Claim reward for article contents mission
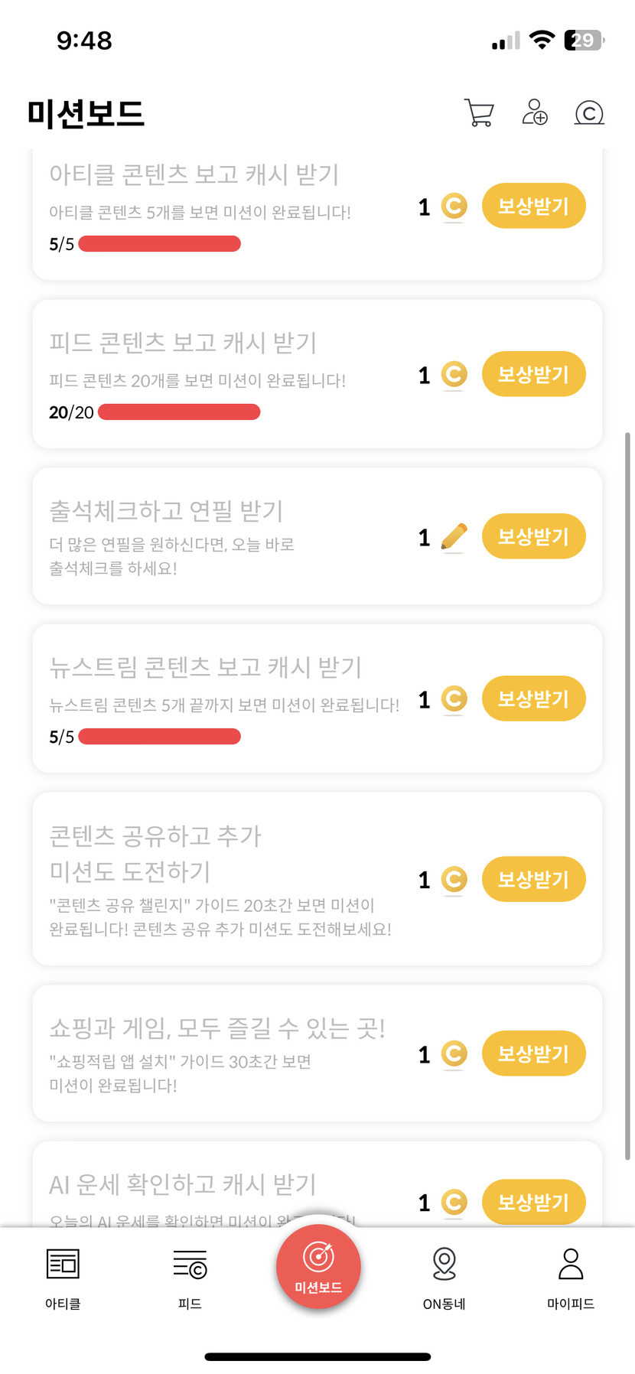This screenshot has width=635, height=1374. point(533,207)
